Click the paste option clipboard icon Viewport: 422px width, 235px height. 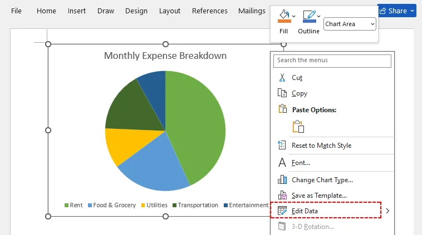click(x=298, y=126)
